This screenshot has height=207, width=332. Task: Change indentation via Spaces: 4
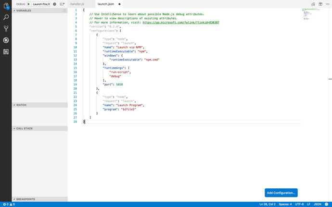[x=285, y=204]
